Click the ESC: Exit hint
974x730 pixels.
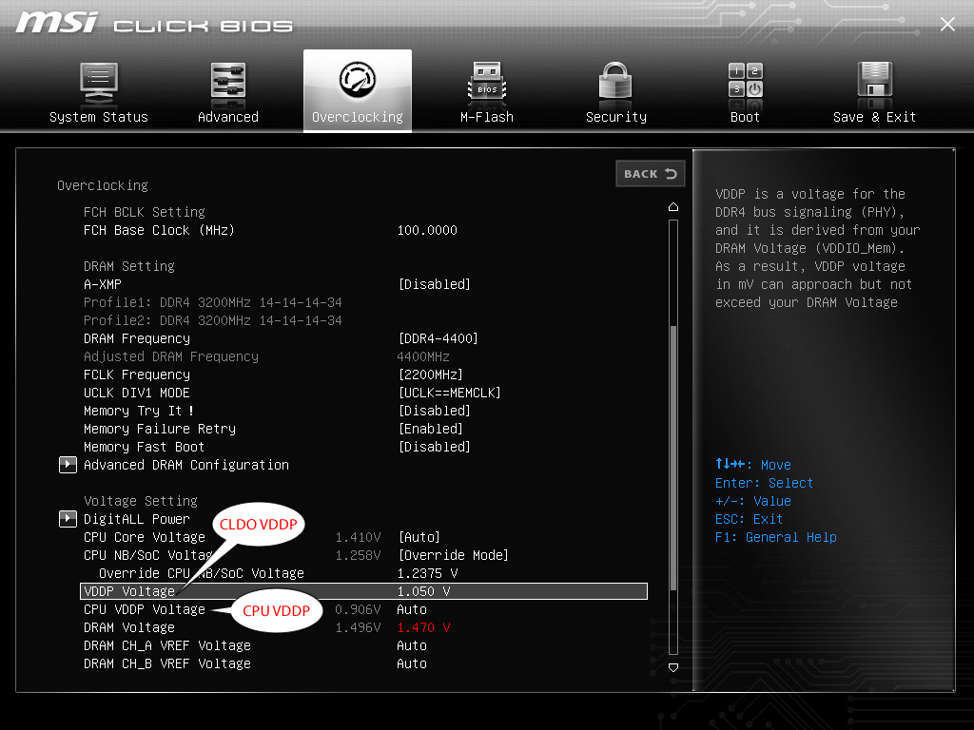coord(750,519)
